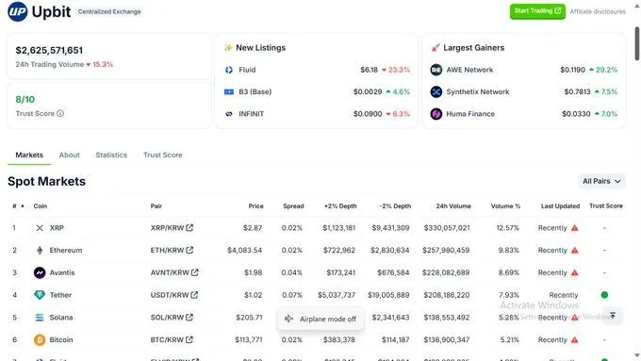Select the Synthetix Network gainer name
Image resolution: width=641 pixels, height=361 pixels.
click(478, 92)
